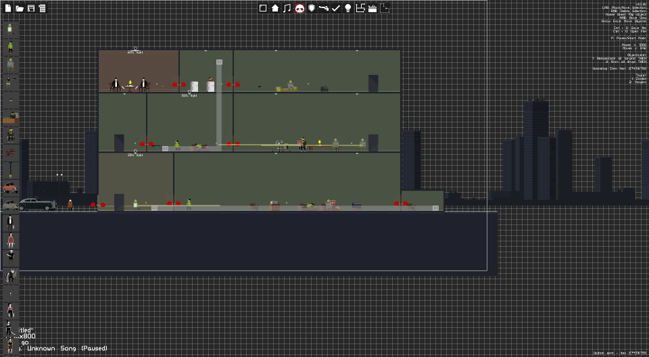
Task: Select the green zombie on the top-floor couch
Action: coord(291,85)
